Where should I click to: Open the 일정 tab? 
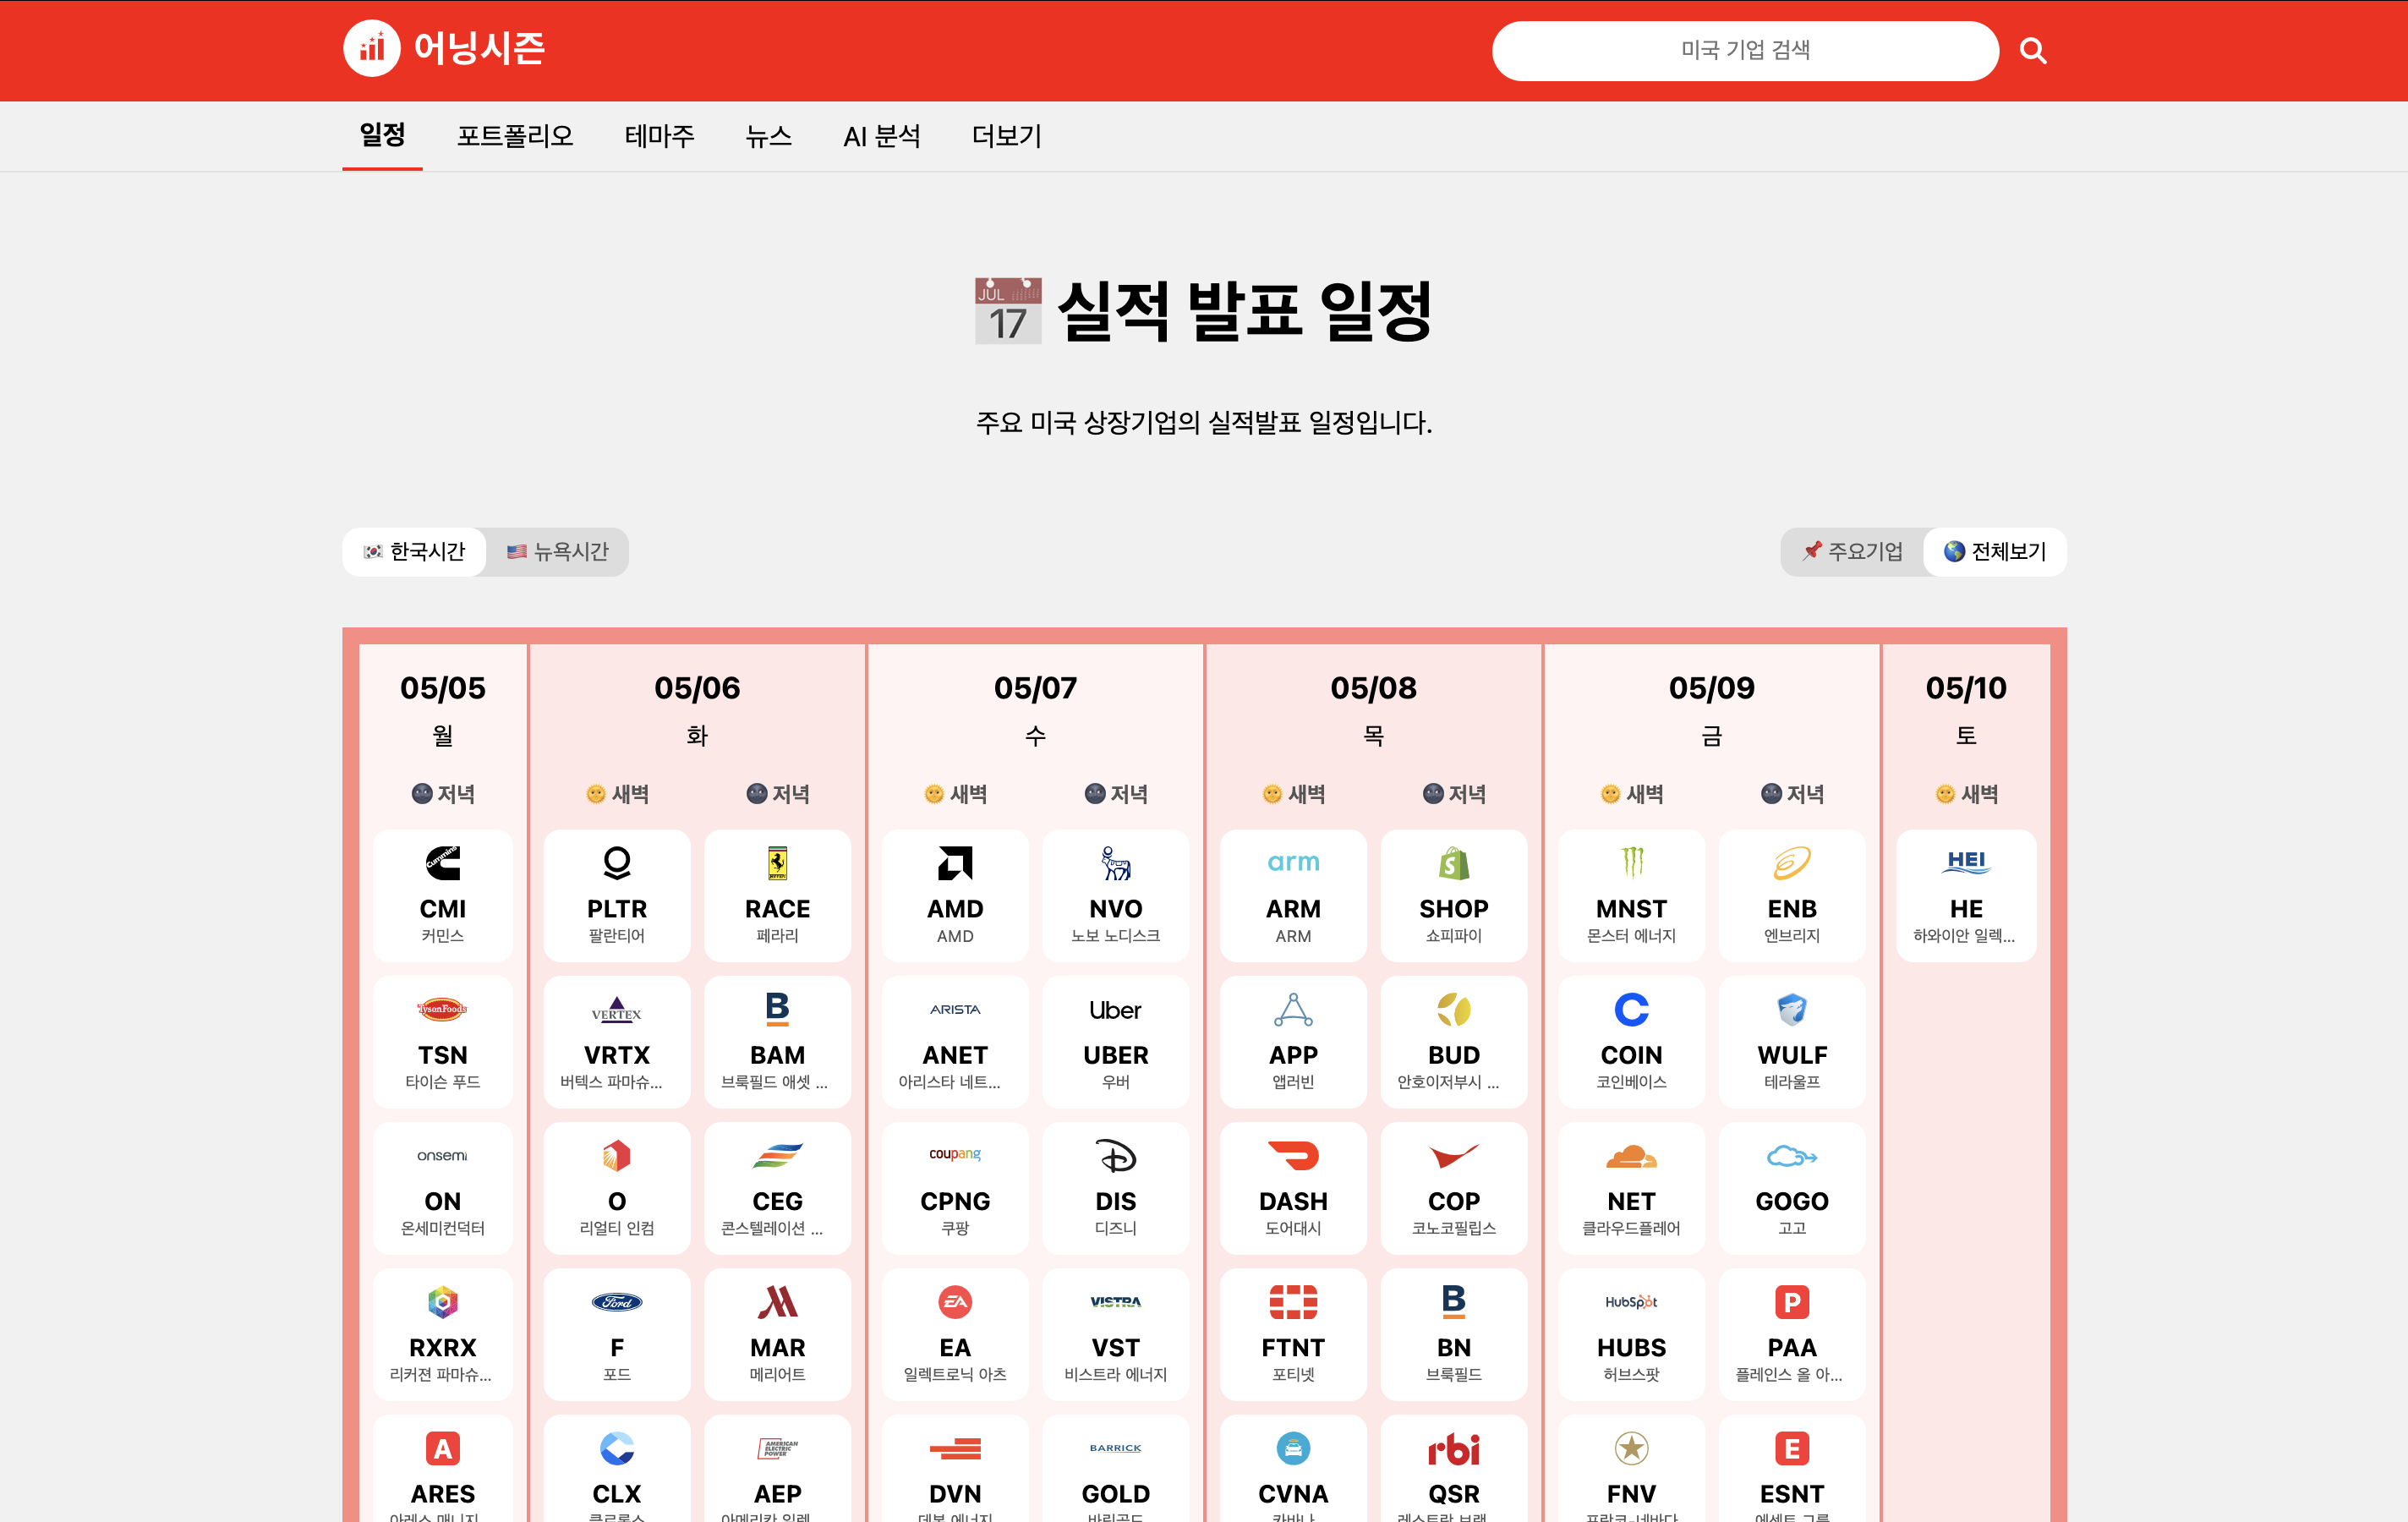tap(382, 135)
